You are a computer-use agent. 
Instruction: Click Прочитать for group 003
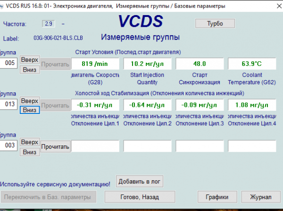[x=56, y=146]
